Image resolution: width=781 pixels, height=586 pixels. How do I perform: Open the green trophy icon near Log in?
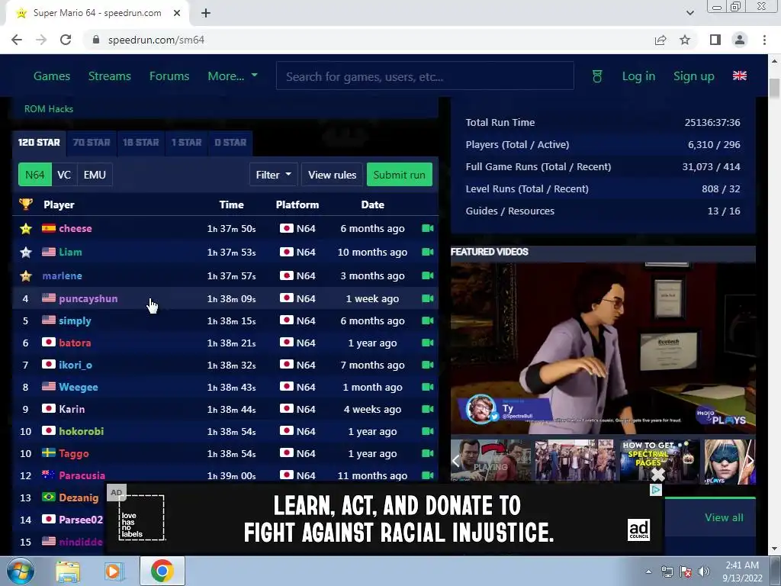tap(597, 76)
